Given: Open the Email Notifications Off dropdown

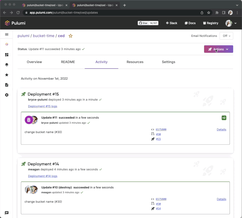Looking at the screenshot, I should click(226, 36).
